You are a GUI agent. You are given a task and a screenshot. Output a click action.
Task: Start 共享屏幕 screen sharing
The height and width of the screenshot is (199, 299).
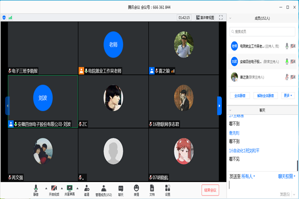(69, 190)
